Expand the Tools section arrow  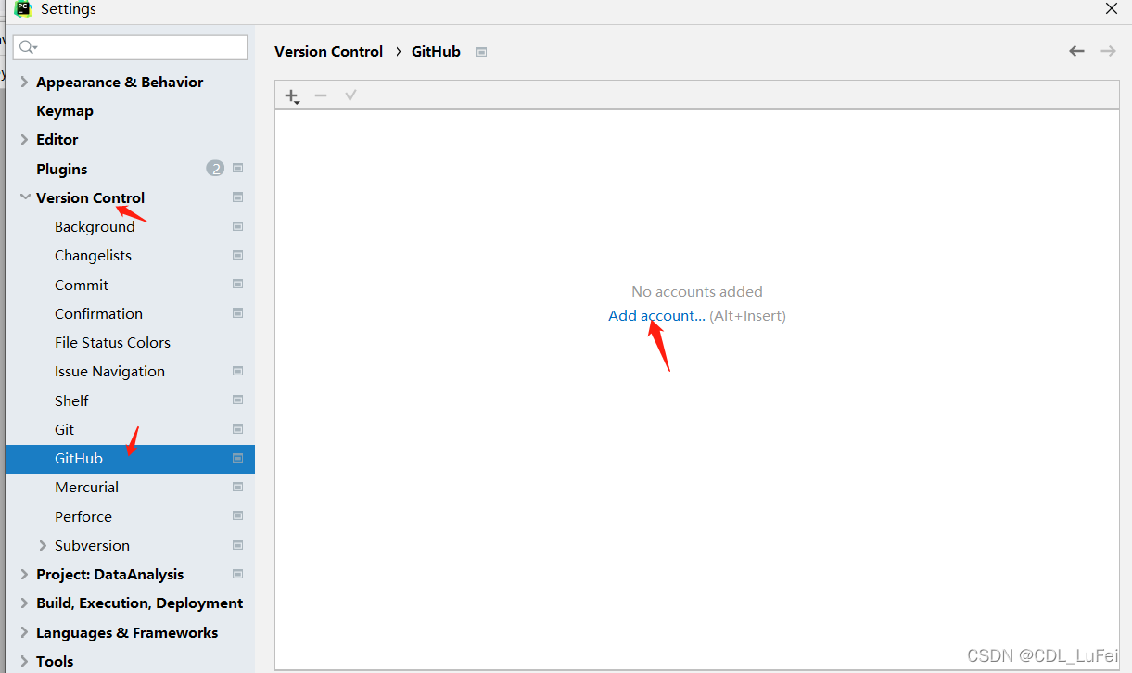(x=24, y=661)
